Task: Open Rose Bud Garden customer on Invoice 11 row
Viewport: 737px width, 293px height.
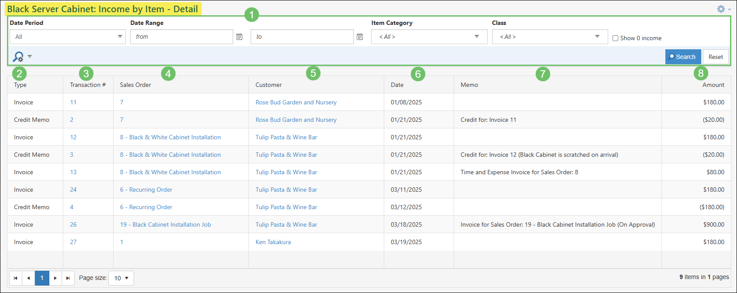Action: (296, 102)
